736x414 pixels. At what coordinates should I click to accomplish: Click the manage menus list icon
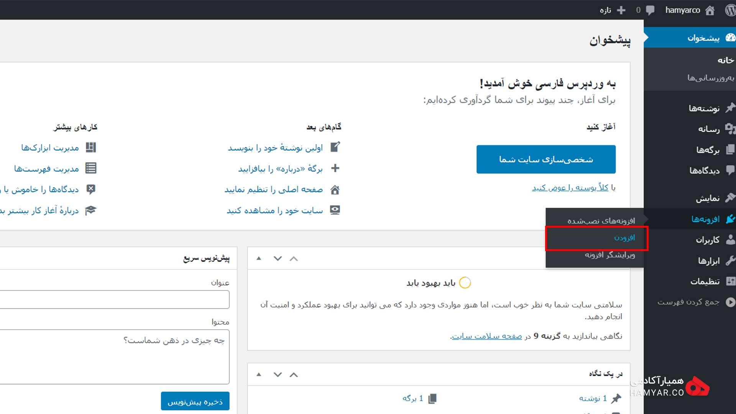pos(91,168)
